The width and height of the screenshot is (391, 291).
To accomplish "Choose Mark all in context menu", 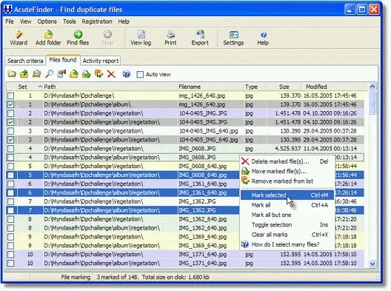I will pos(287,205).
